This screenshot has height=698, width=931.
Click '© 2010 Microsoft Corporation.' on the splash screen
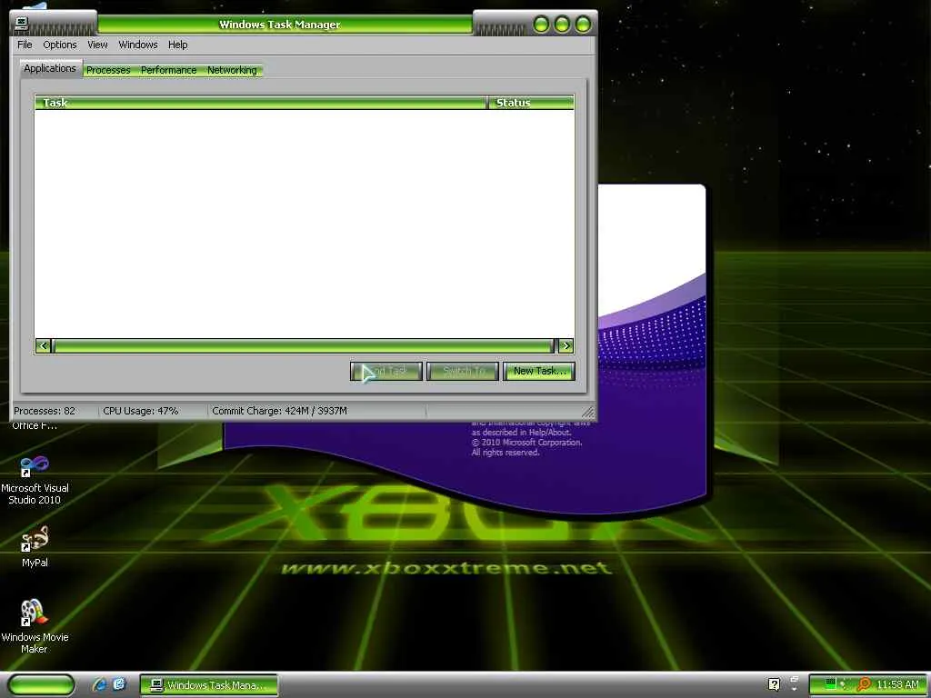(527, 443)
